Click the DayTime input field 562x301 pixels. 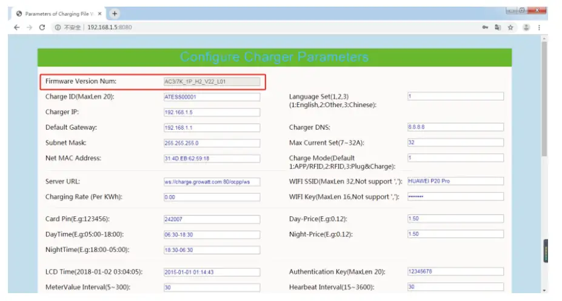(x=212, y=235)
